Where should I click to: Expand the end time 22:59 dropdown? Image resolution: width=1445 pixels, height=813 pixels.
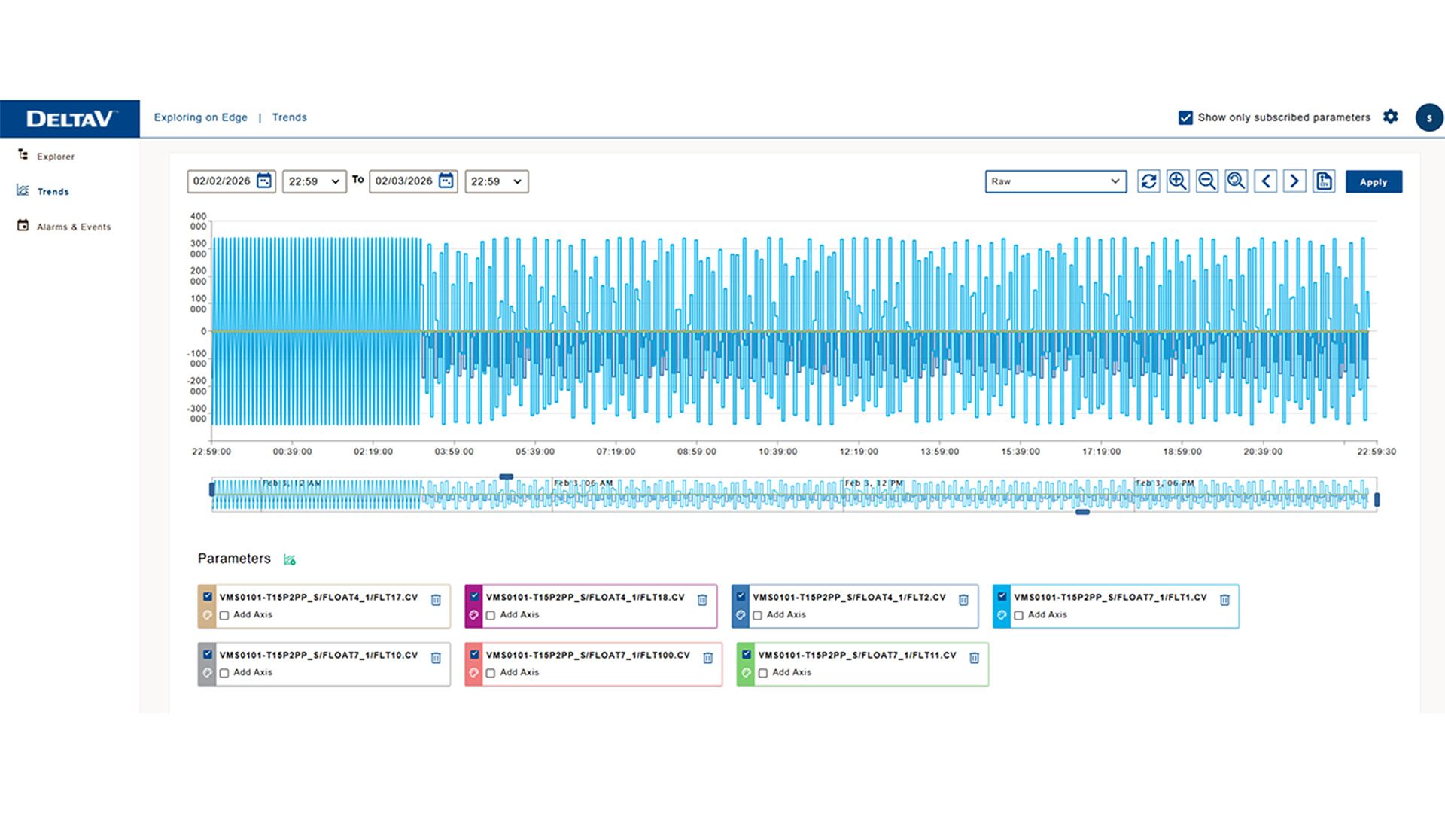click(496, 181)
